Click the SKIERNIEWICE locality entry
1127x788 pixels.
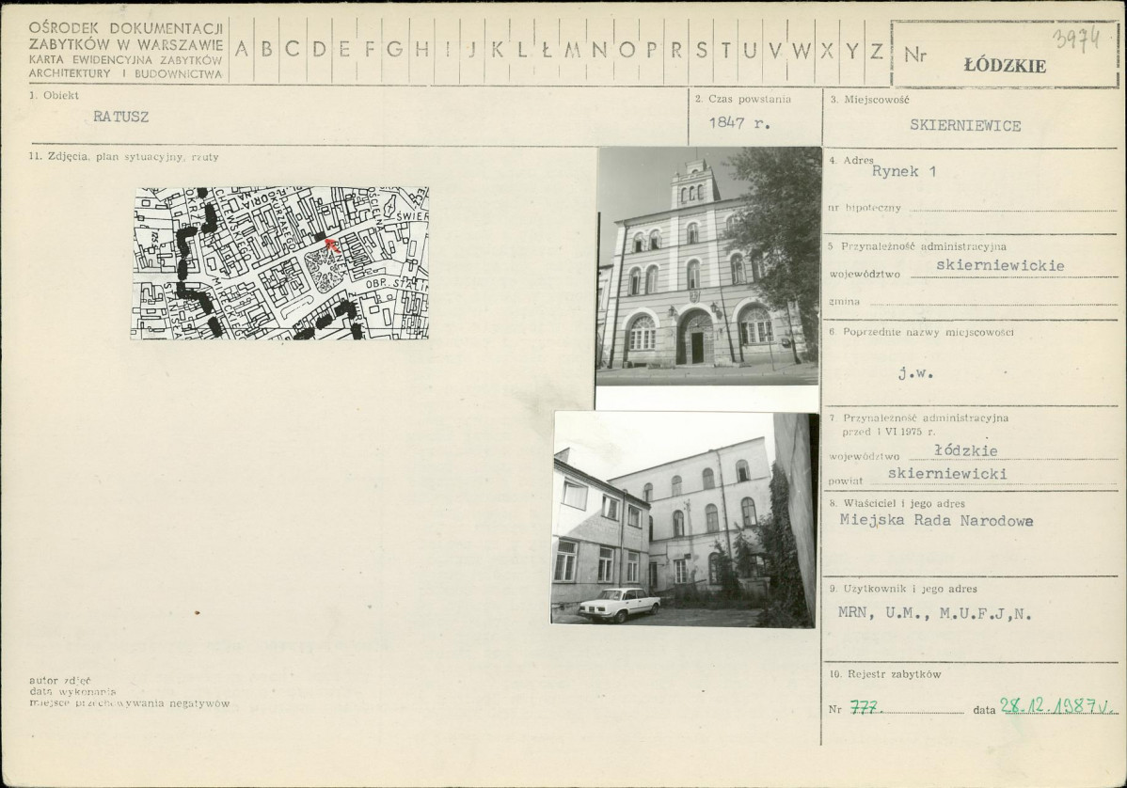click(965, 126)
